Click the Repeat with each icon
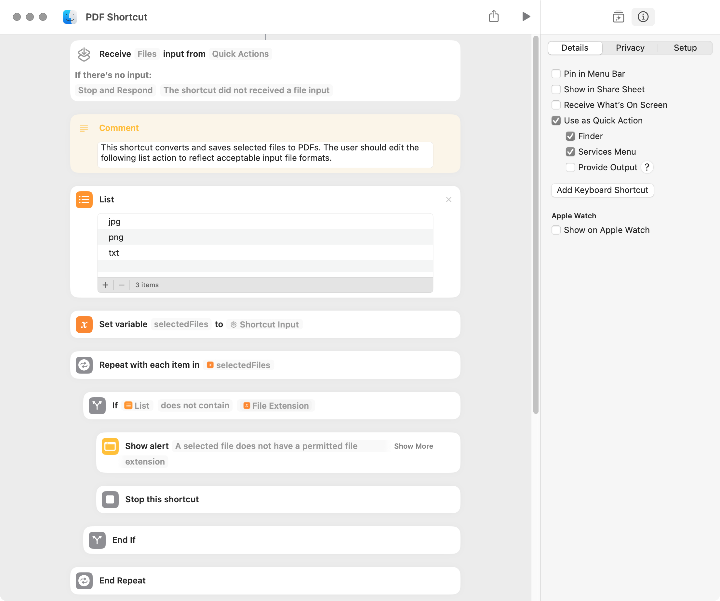720x601 pixels. click(x=84, y=365)
